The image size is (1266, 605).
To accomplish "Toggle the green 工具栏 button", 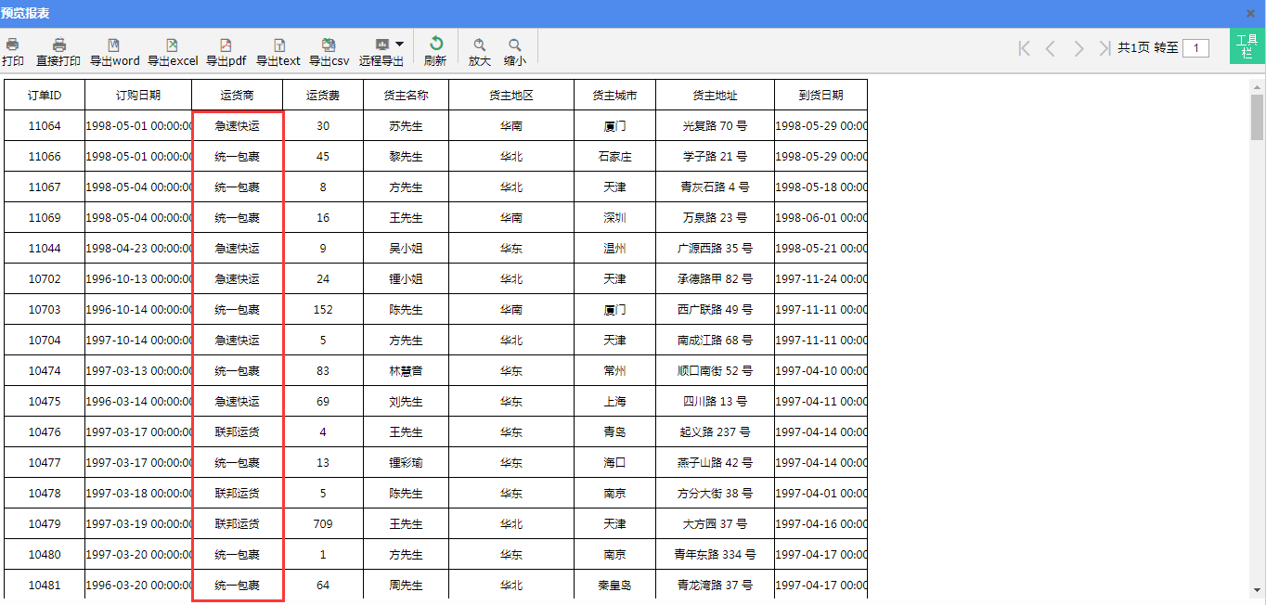I will point(1247,46).
